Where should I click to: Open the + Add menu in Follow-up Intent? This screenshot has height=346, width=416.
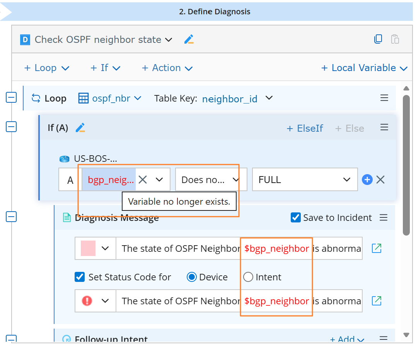(x=347, y=339)
